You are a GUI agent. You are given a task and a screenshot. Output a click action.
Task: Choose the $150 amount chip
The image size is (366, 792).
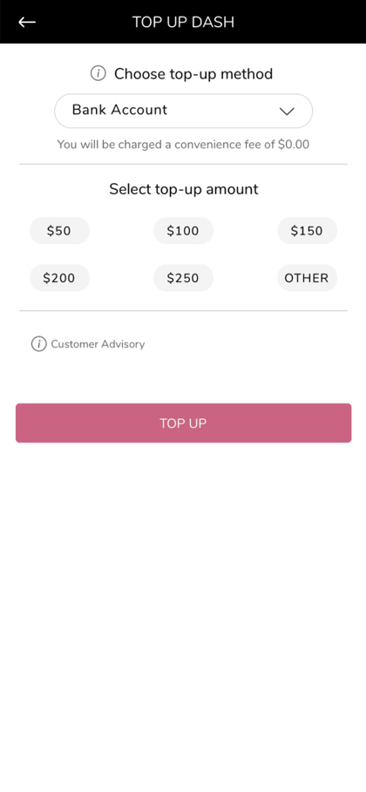[x=307, y=231]
